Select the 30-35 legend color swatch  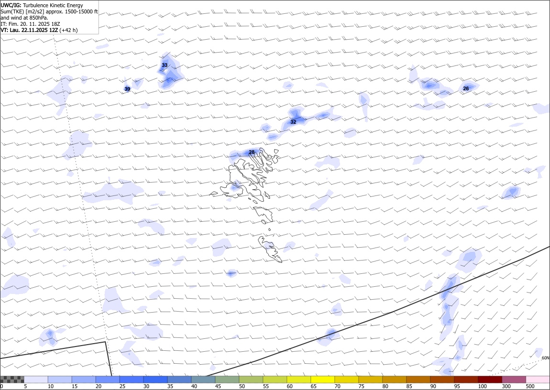point(155,379)
